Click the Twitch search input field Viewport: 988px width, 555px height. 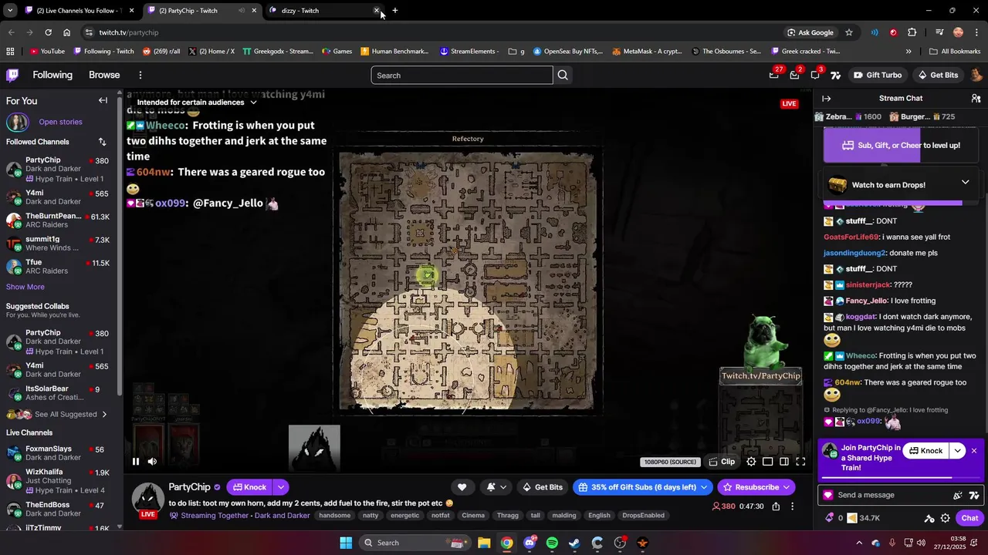point(462,75)
